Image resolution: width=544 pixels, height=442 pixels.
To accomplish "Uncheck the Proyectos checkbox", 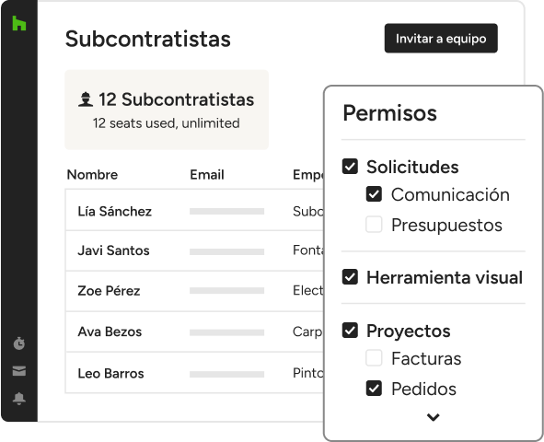I will coord(350,331).
